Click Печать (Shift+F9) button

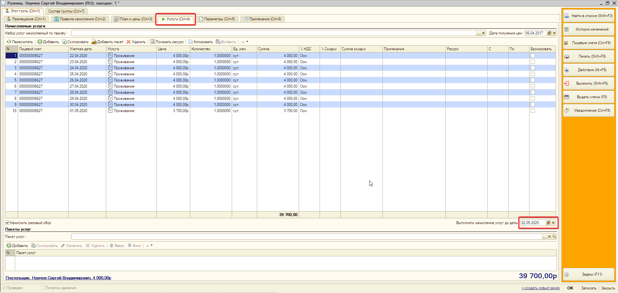[x=588, y=56]
